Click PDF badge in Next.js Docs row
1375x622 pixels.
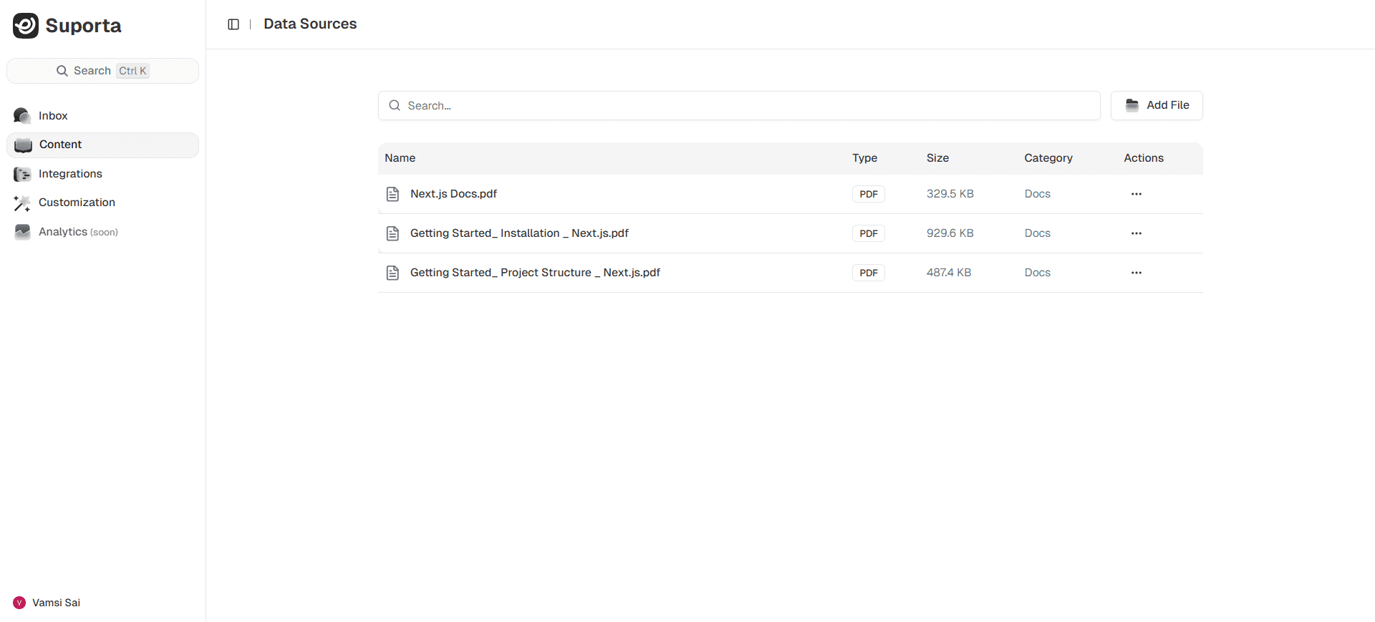click(869, 195)
